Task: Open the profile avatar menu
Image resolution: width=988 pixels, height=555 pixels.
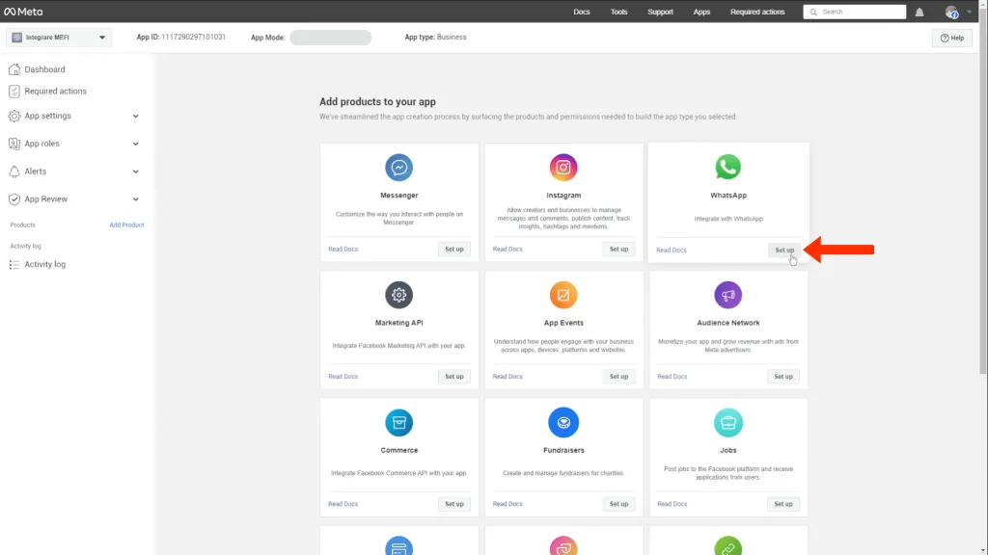Action: [951, 12]
